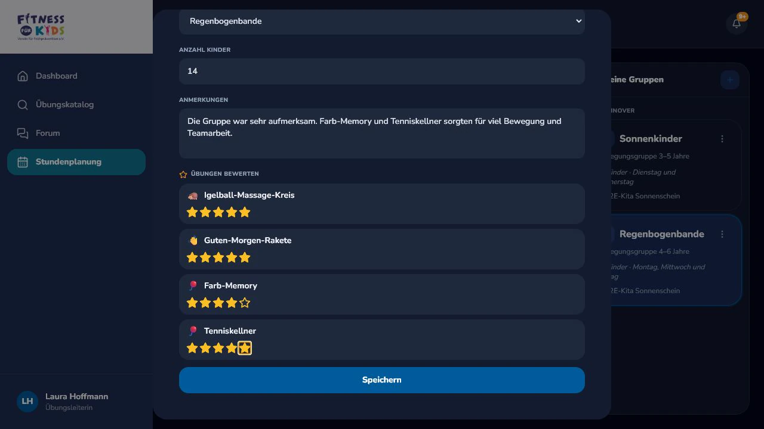
Task: Set Igelball-Massage-Kreis rating to one star
Action: click(x=192, y=212)
